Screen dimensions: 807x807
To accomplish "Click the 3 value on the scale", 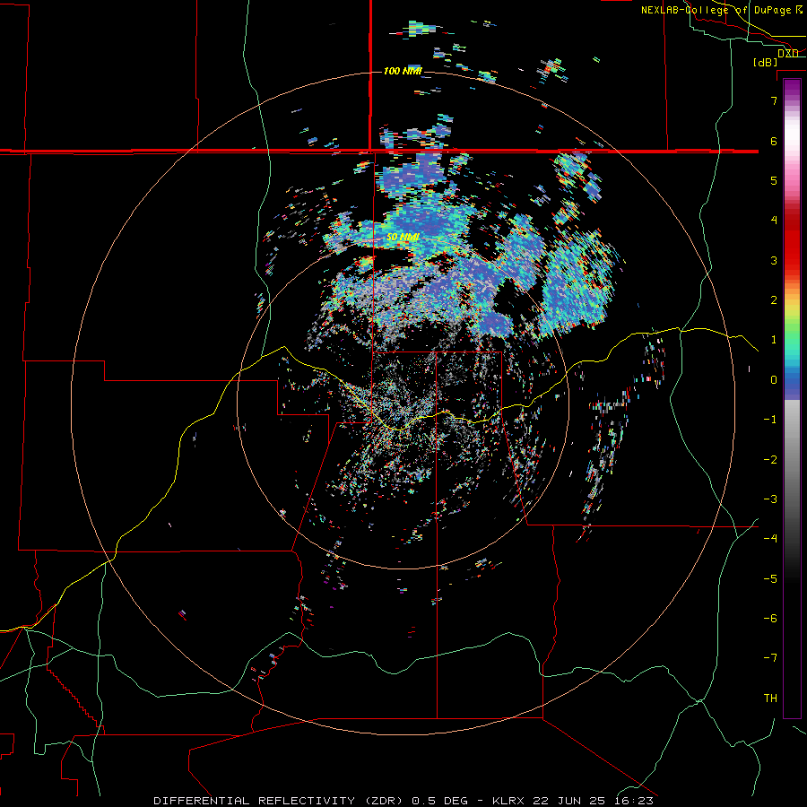I will tap(774, 260).
